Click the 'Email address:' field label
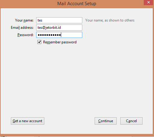154x137 pixels. 22,28
